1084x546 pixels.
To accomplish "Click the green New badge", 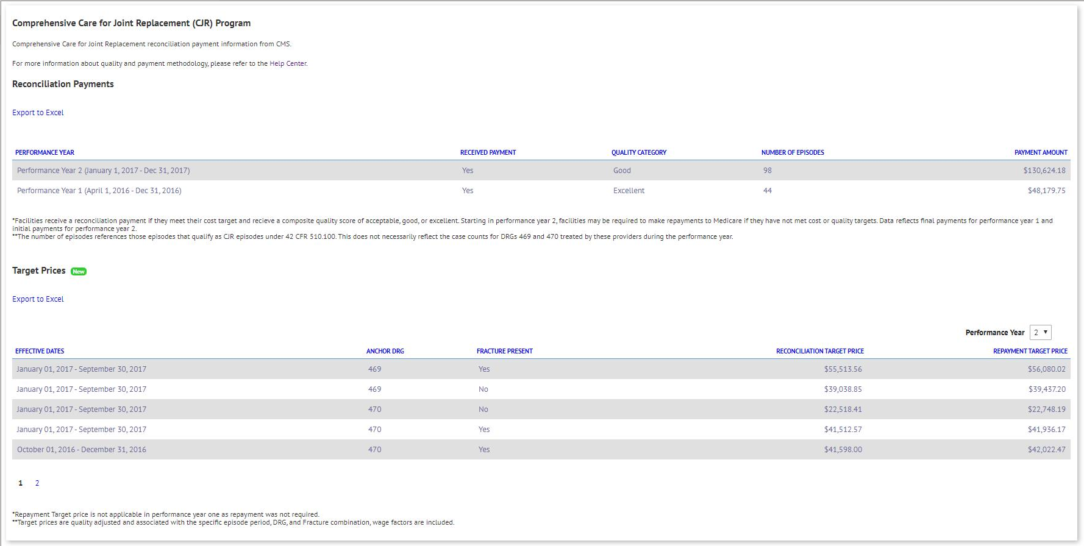I will click(x=79, y=272).
